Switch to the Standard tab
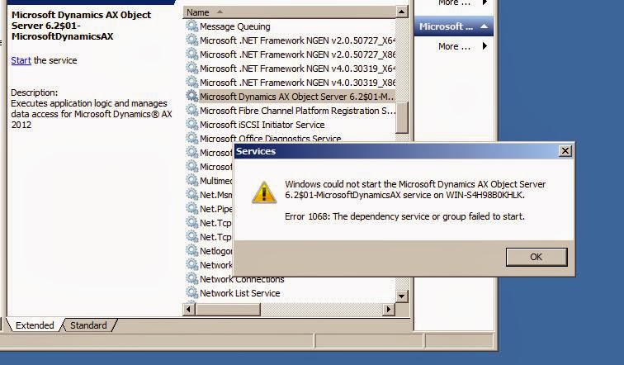This screenshot has width=624, height=365. click(x=88, y=325)
